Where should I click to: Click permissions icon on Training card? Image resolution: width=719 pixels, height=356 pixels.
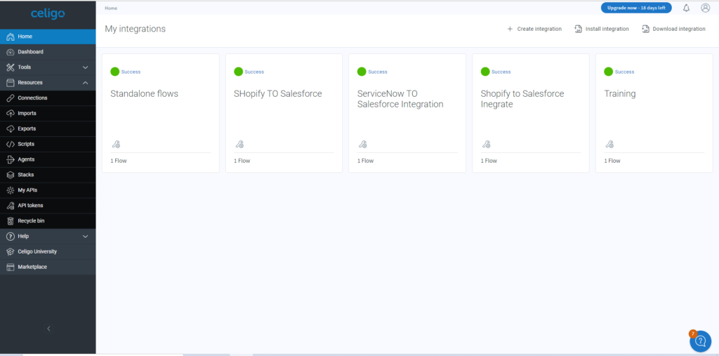click(x=609, y=144)
